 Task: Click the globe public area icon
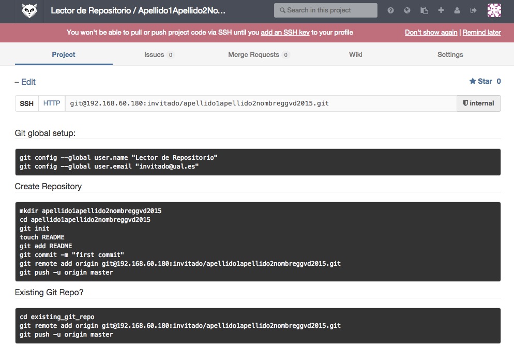tap(407, 10)
